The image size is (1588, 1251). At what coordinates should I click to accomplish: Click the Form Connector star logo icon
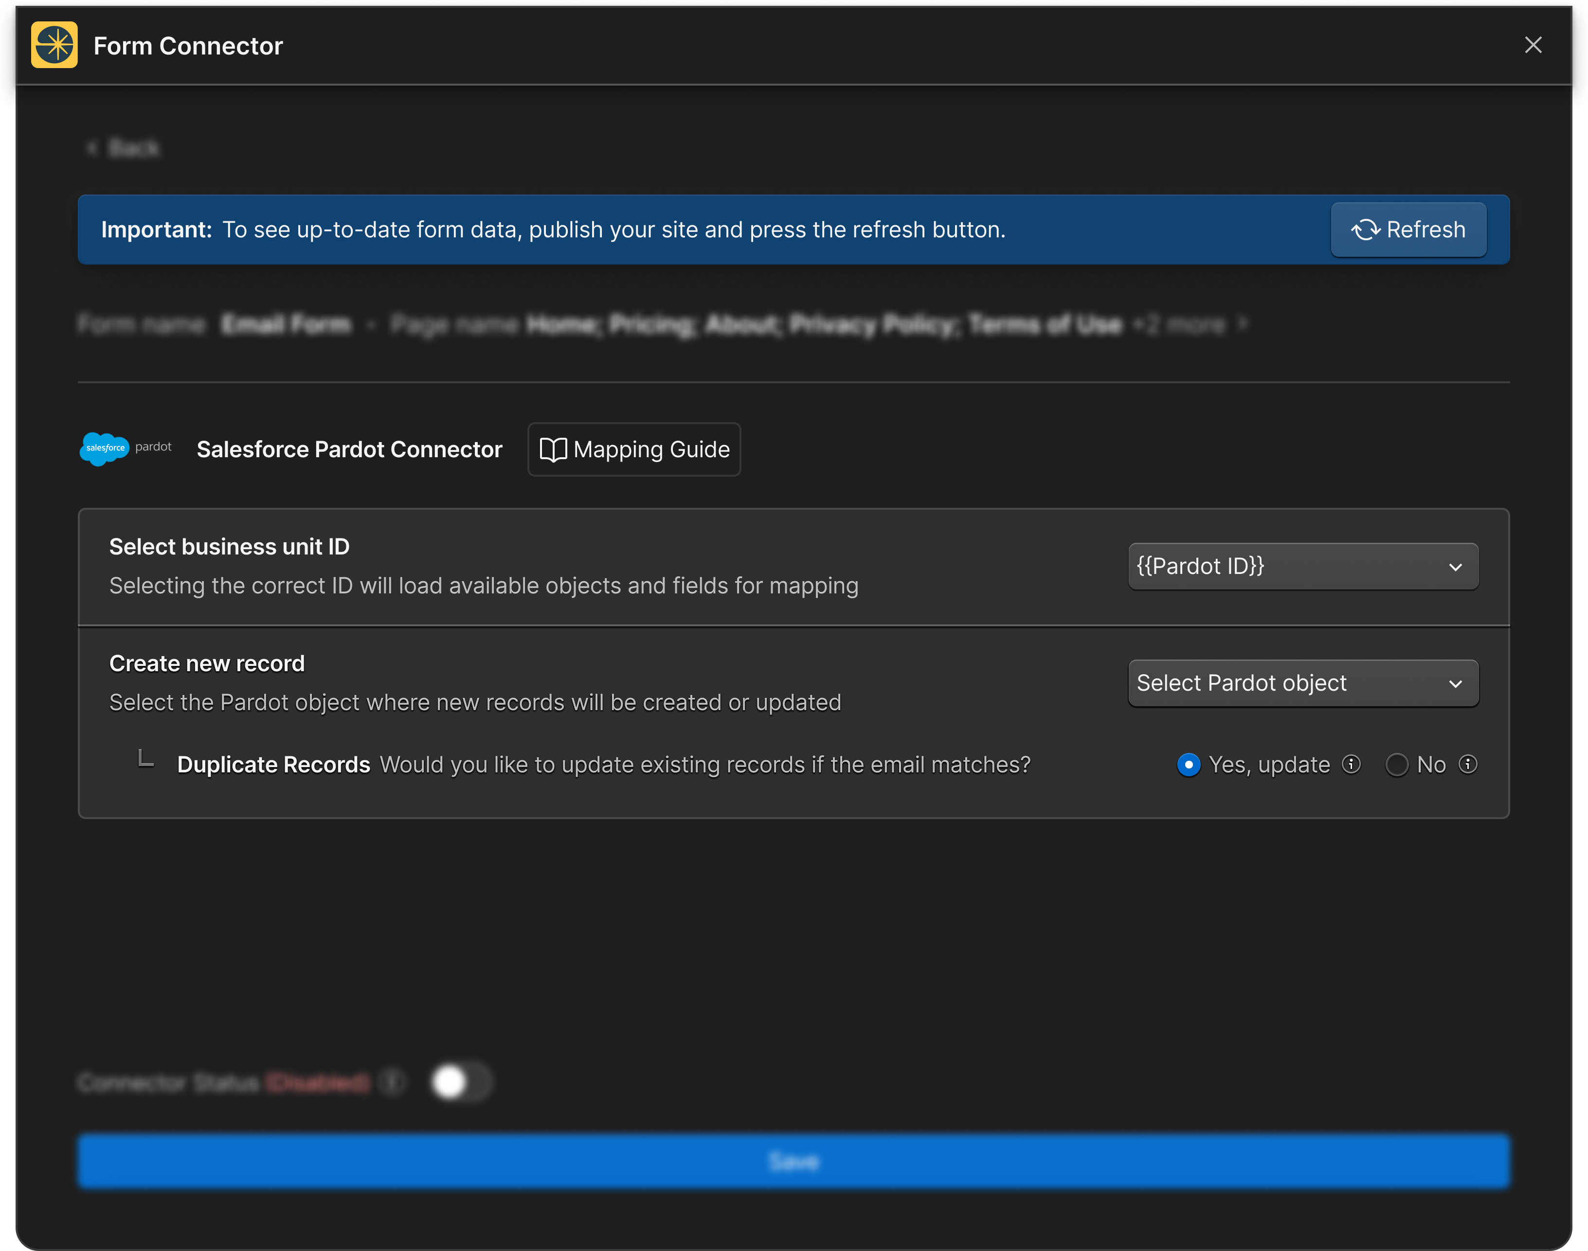(x=54, y=45)
